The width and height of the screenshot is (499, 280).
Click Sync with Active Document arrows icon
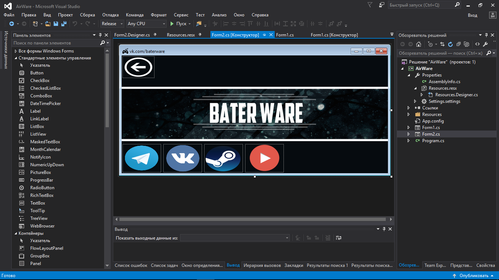442,44
